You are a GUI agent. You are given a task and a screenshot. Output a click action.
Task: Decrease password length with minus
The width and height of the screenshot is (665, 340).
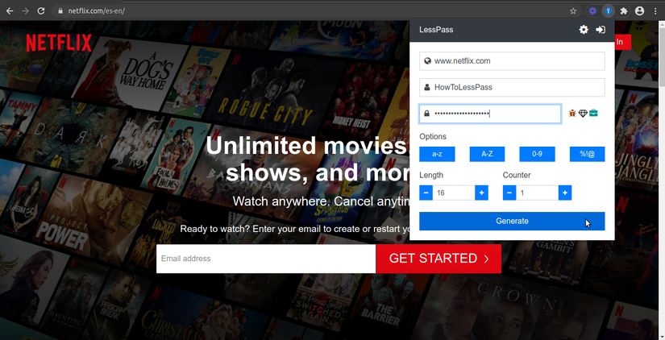[x=426, y=193]
